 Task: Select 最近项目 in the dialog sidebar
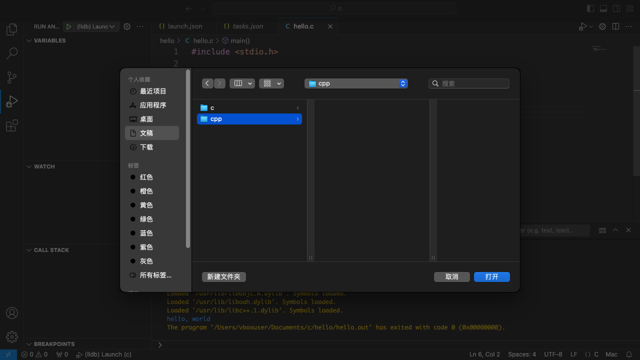tap(152, 91)
